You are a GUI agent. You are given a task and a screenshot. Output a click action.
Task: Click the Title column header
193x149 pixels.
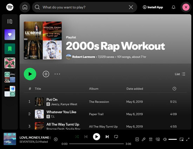[x=38, y=89]
